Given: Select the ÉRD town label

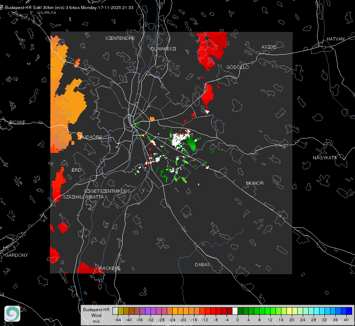Looking at the screenshot, I should pyautogui.click(x=76, y=170).
